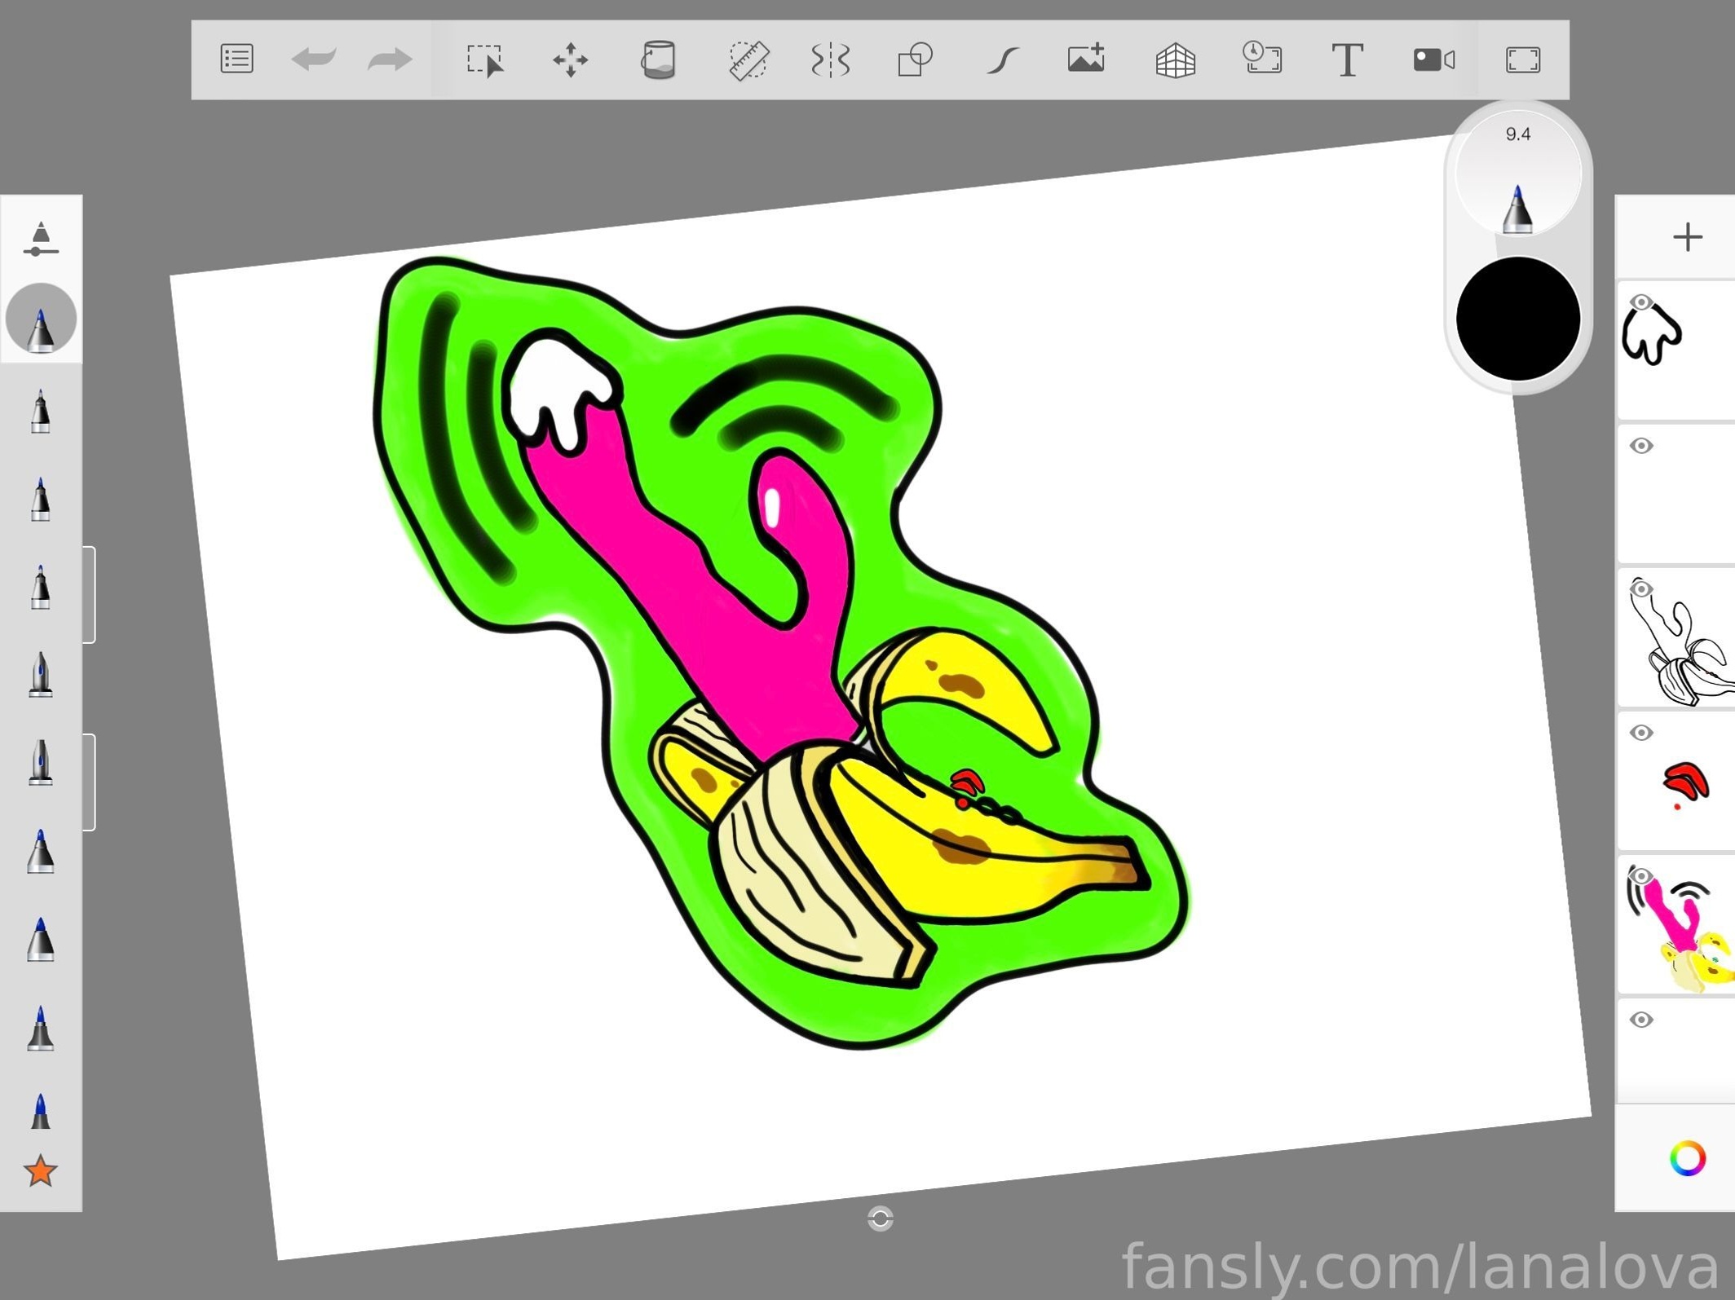Open the Brush Library icon
This screenshot has height=1300, width=1735.
pos(41,240)
